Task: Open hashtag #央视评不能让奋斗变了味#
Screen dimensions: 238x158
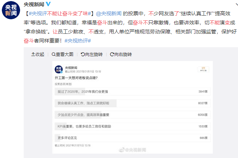Action: coord(59,13)
